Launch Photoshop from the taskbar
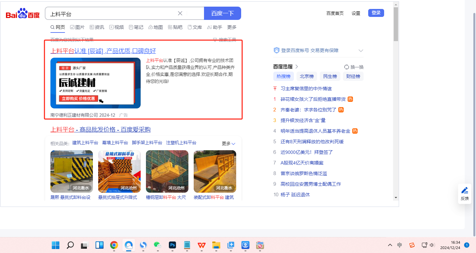 [172, 245]
